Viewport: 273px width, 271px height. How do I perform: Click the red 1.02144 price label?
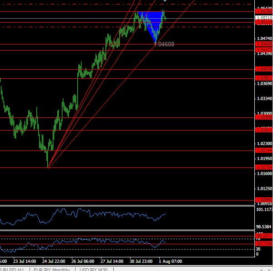coord(264,151)
